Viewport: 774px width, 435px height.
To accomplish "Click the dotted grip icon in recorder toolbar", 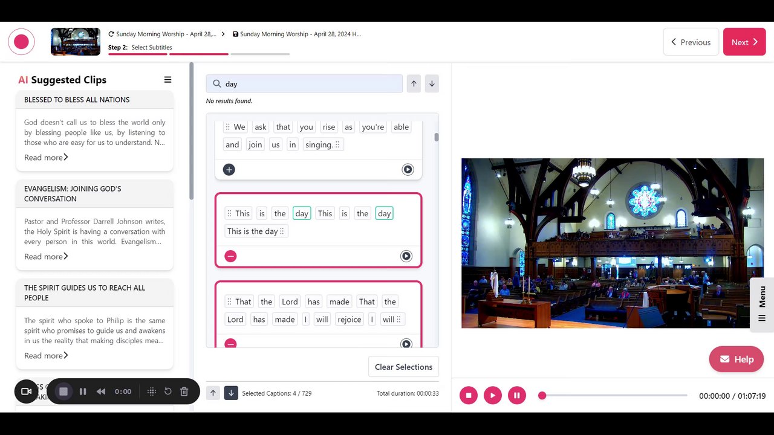I will point(152,391).
